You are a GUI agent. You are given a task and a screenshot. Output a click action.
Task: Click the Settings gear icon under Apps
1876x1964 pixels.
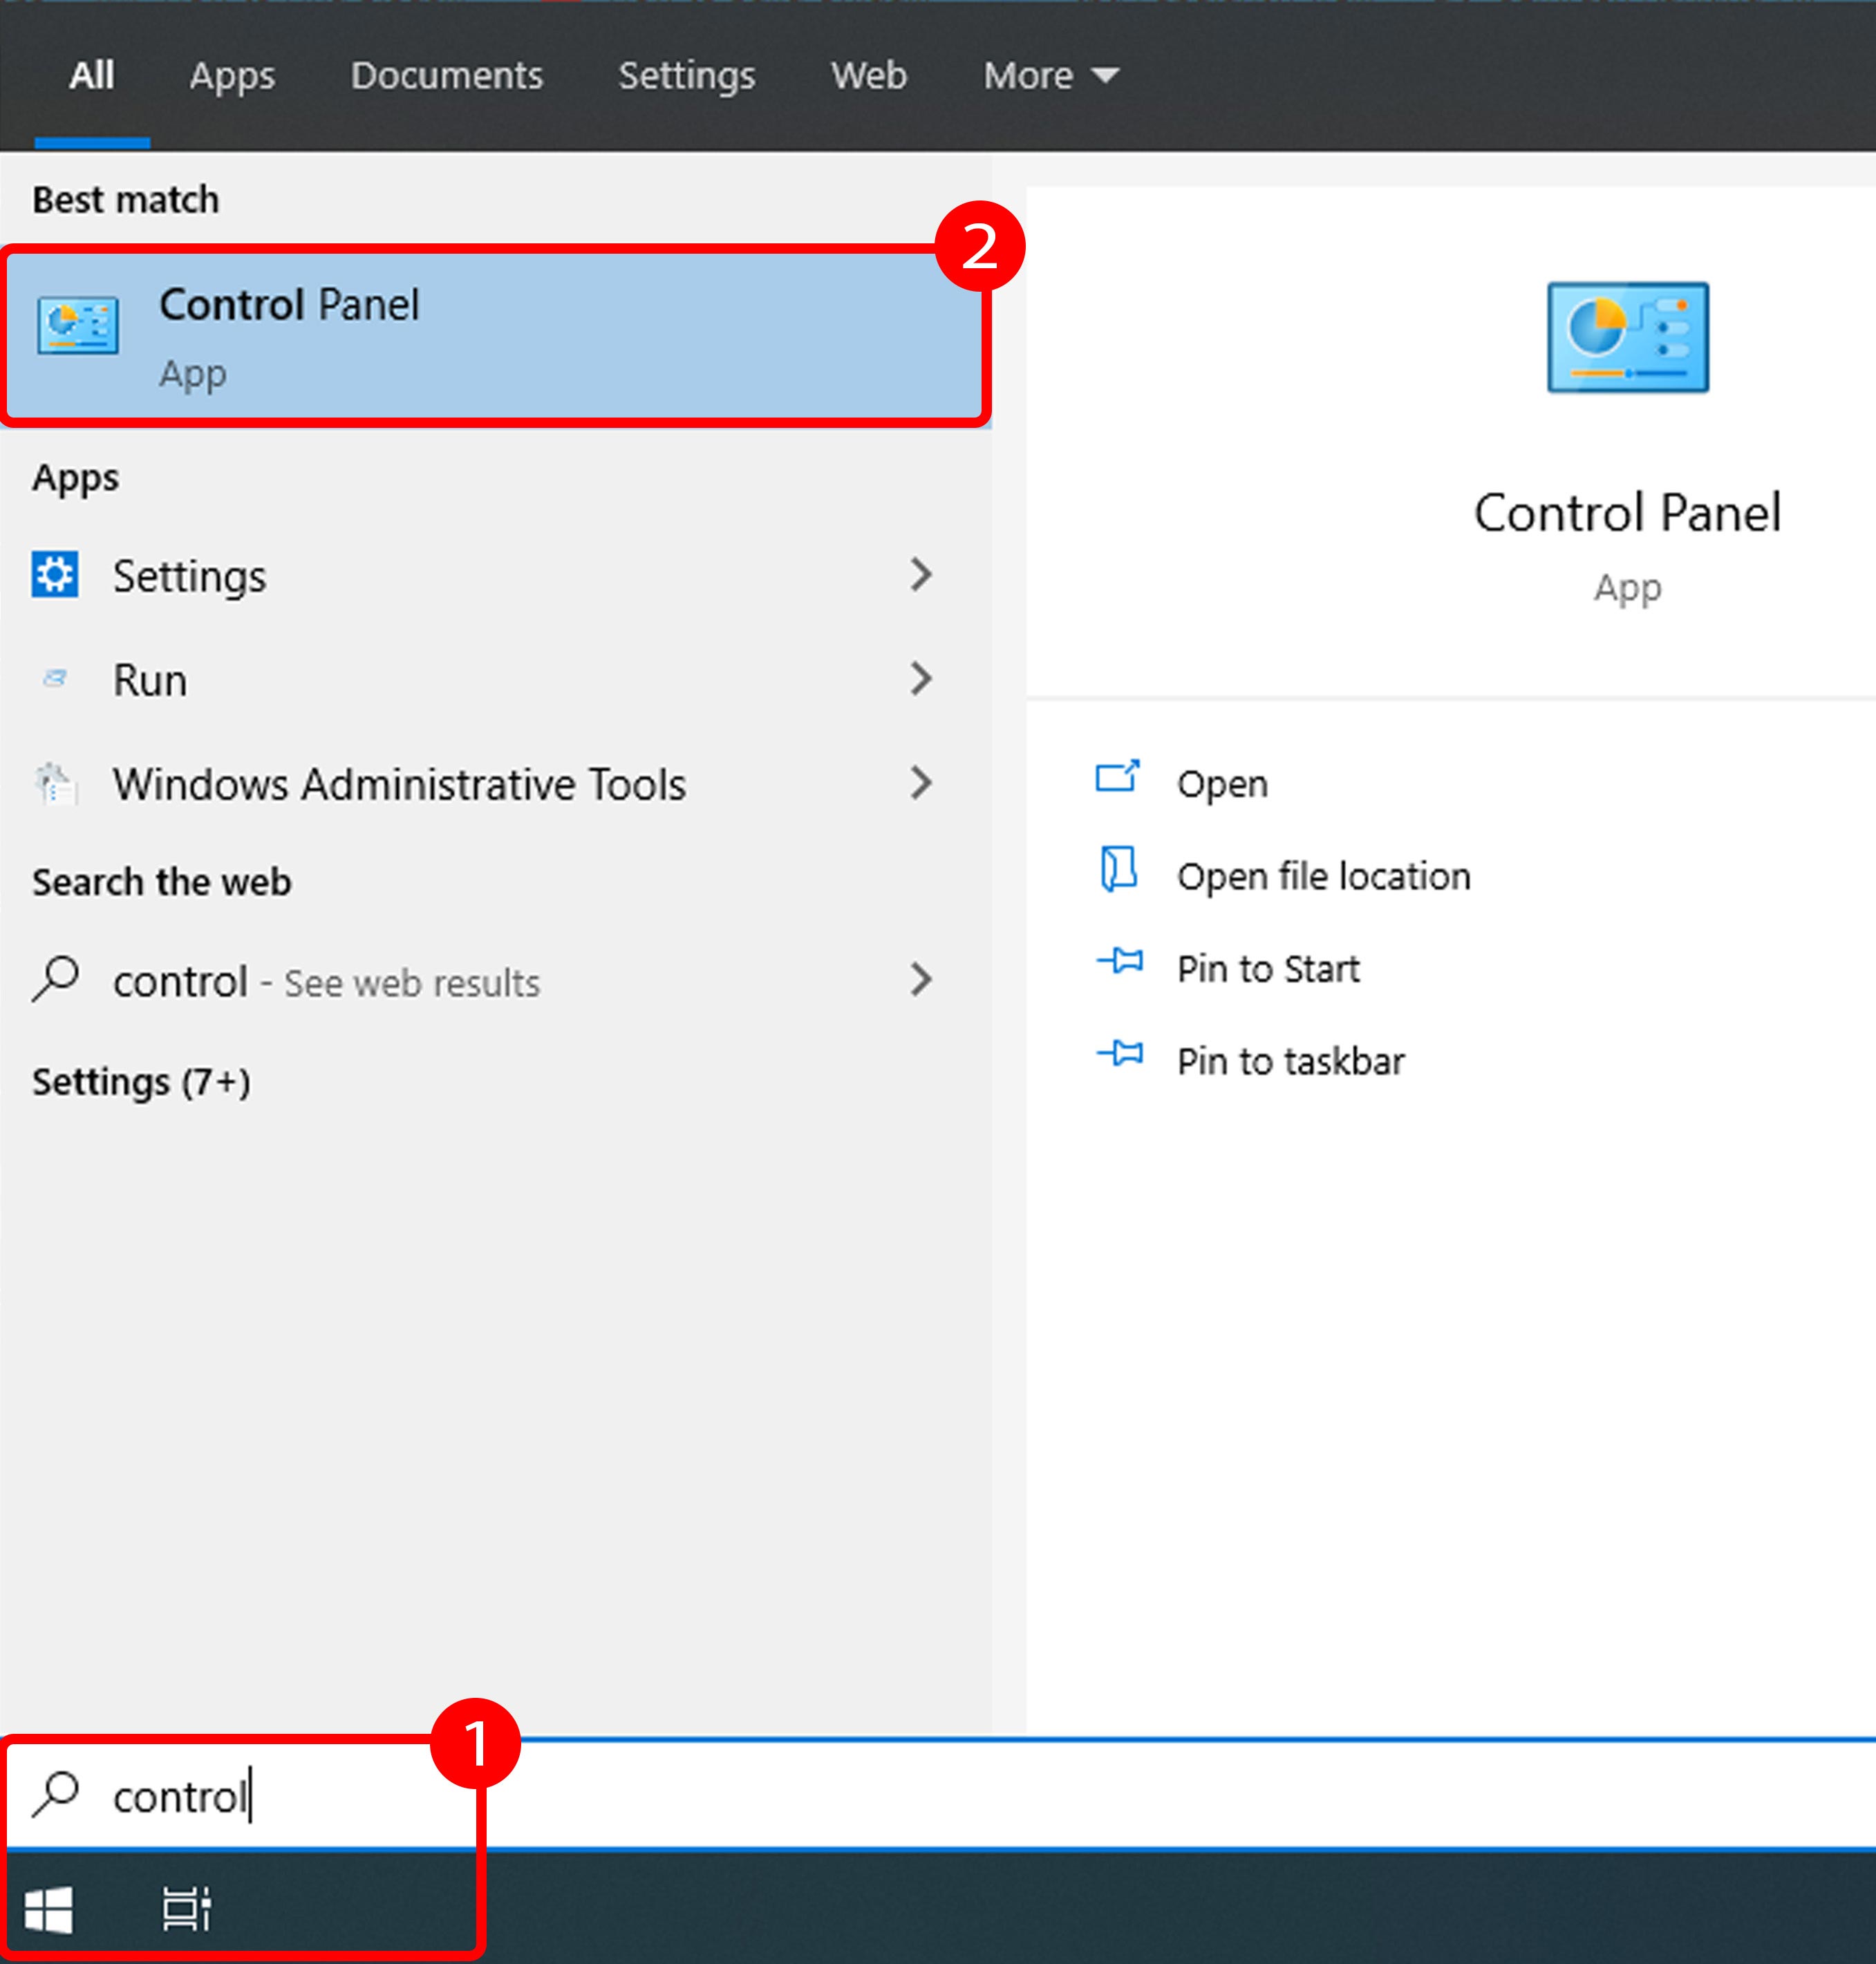55,575
